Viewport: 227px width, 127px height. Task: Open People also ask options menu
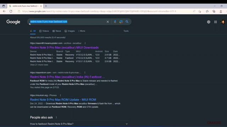(56, 117)
